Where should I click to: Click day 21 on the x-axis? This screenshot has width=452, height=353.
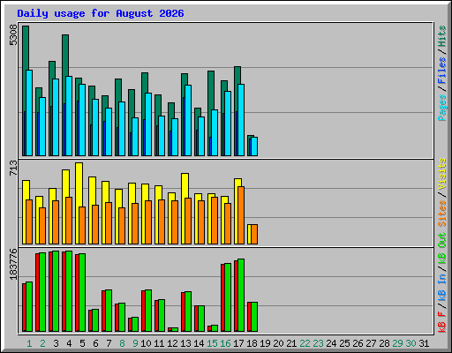pos(291,343)
